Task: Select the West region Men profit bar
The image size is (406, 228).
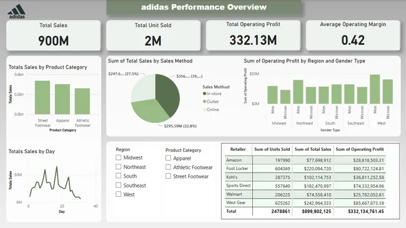Action: pos(375,89)
